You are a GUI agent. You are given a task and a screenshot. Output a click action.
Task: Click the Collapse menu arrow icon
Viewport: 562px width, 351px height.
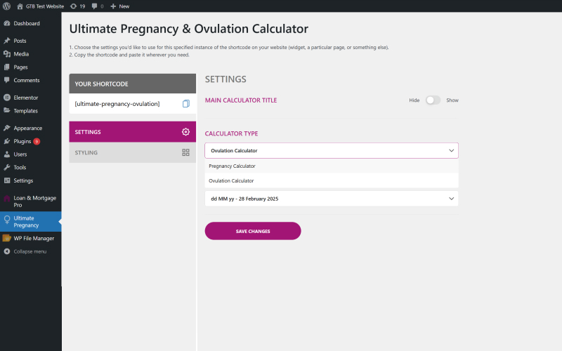coord(7,251)
